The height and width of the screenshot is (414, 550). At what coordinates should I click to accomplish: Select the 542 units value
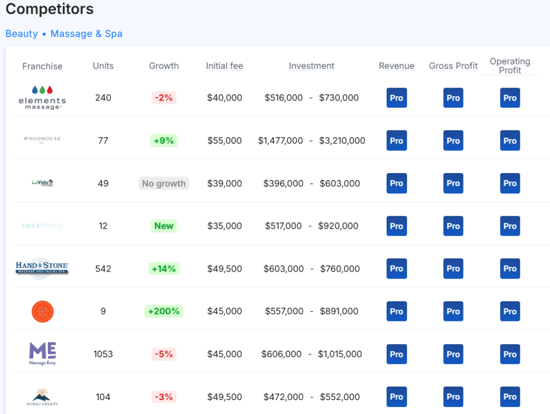point(103,269)
